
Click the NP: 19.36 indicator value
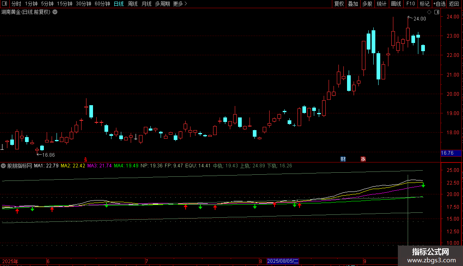click(152, 166)
